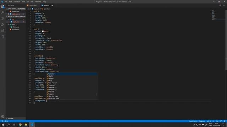Select the style.css editor tab
The height and width of the screenshot is (127, 227).
coord(46,6)
